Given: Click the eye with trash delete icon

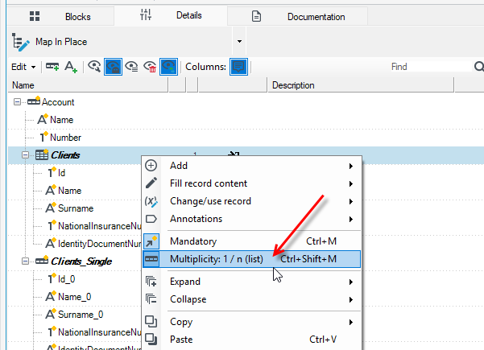Looking at the screenshot, I should [150, 67].
